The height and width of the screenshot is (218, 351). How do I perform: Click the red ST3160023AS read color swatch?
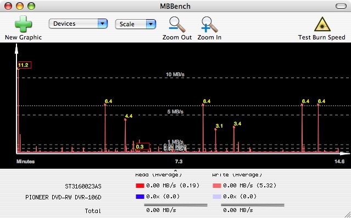pyautogui.click(x=140, y=186)
